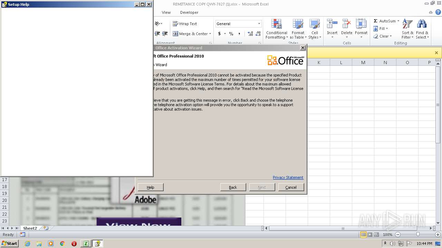Viewport: 442px width, 248px height.
Task: Switch to Page Break Preview
Action: (x=376, y=235)
